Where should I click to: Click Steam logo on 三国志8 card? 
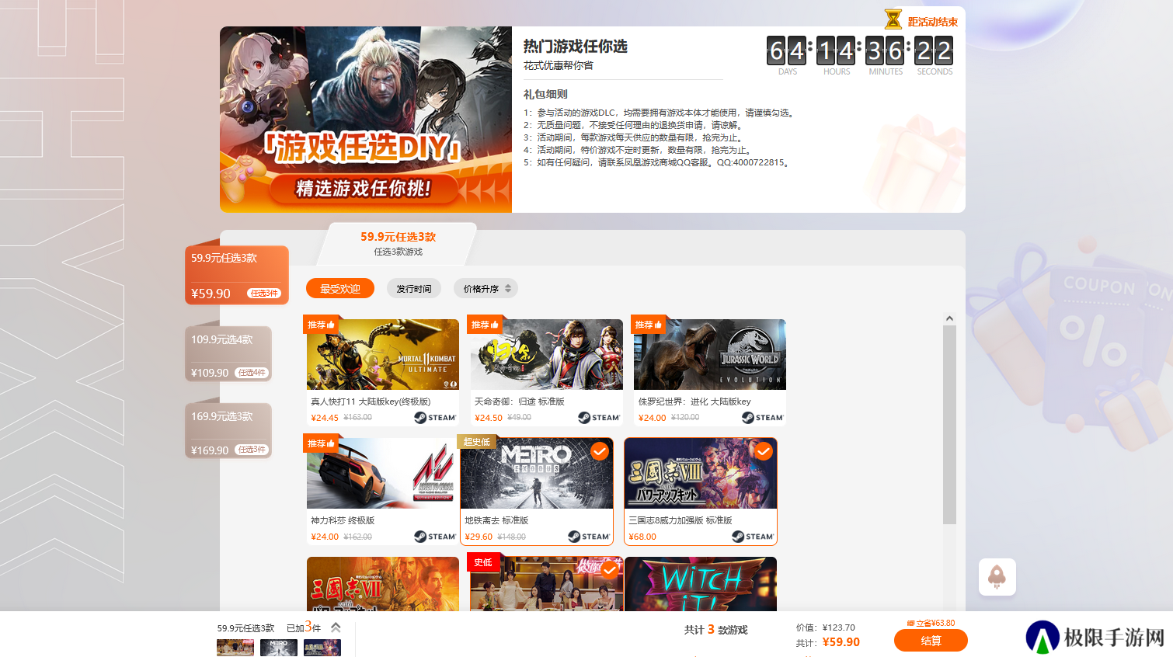[x=753, y=537]
